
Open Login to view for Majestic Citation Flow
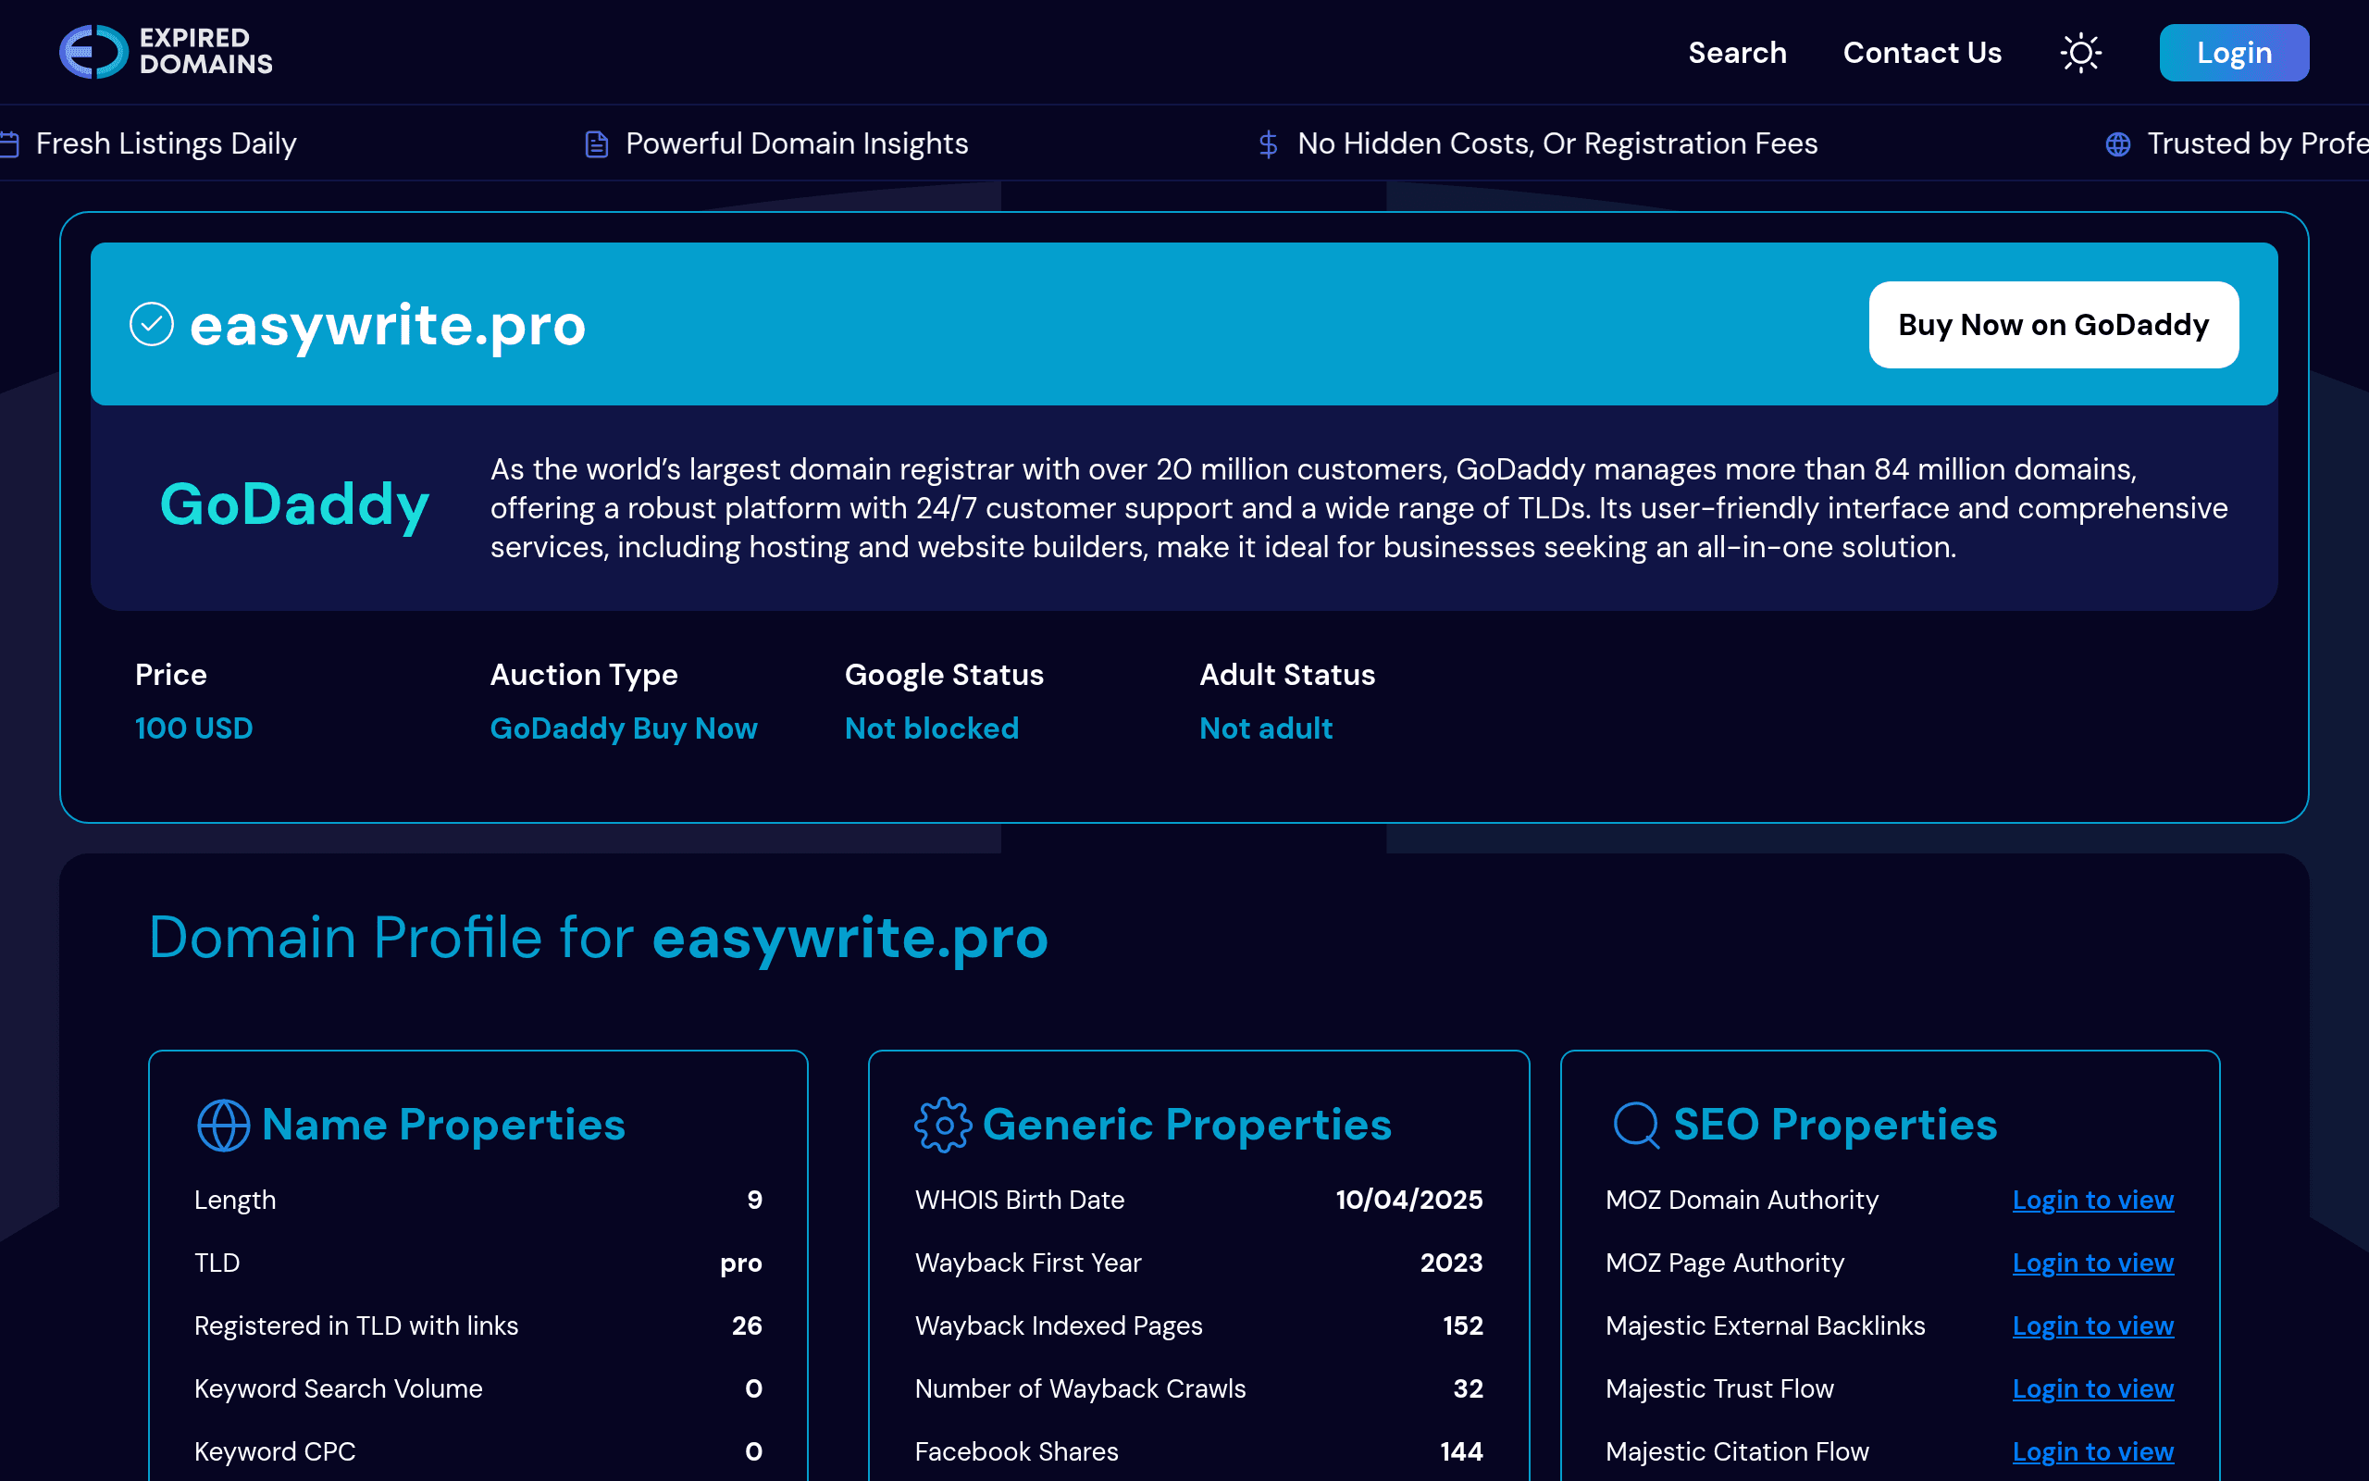click(x=2093, y=1451)
